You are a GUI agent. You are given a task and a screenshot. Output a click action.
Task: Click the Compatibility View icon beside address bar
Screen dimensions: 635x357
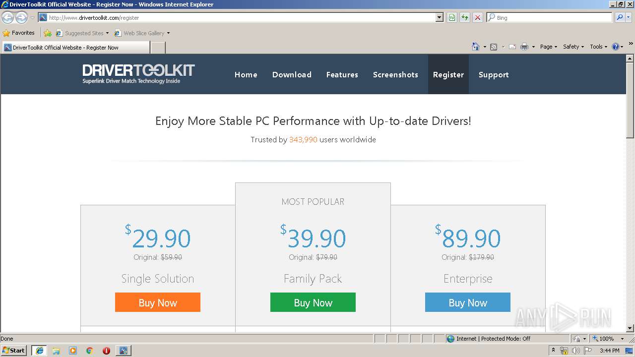pos(452,17)
